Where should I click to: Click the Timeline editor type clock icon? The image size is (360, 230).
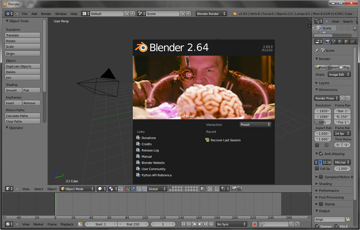[x=9, y=224]
